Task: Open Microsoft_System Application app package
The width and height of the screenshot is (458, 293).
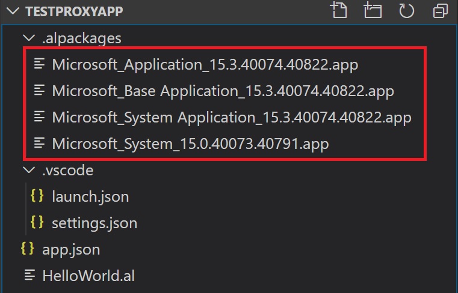Action: point(231,117)
